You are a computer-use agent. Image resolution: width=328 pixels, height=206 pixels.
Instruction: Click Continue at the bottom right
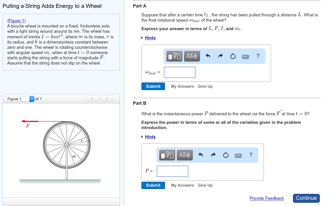pos(306,198)
